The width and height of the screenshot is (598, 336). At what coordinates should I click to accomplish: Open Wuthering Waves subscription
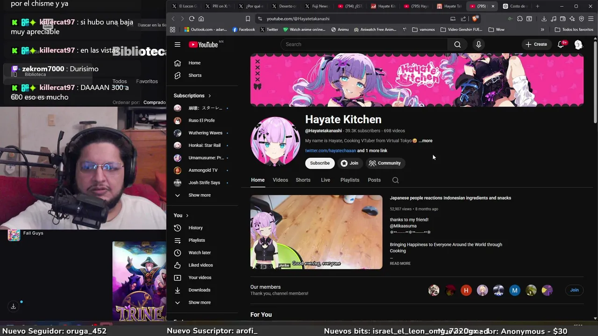205,133
